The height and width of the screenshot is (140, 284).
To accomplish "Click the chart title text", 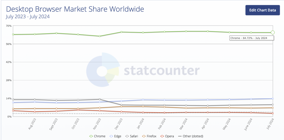I will (75, 9).
